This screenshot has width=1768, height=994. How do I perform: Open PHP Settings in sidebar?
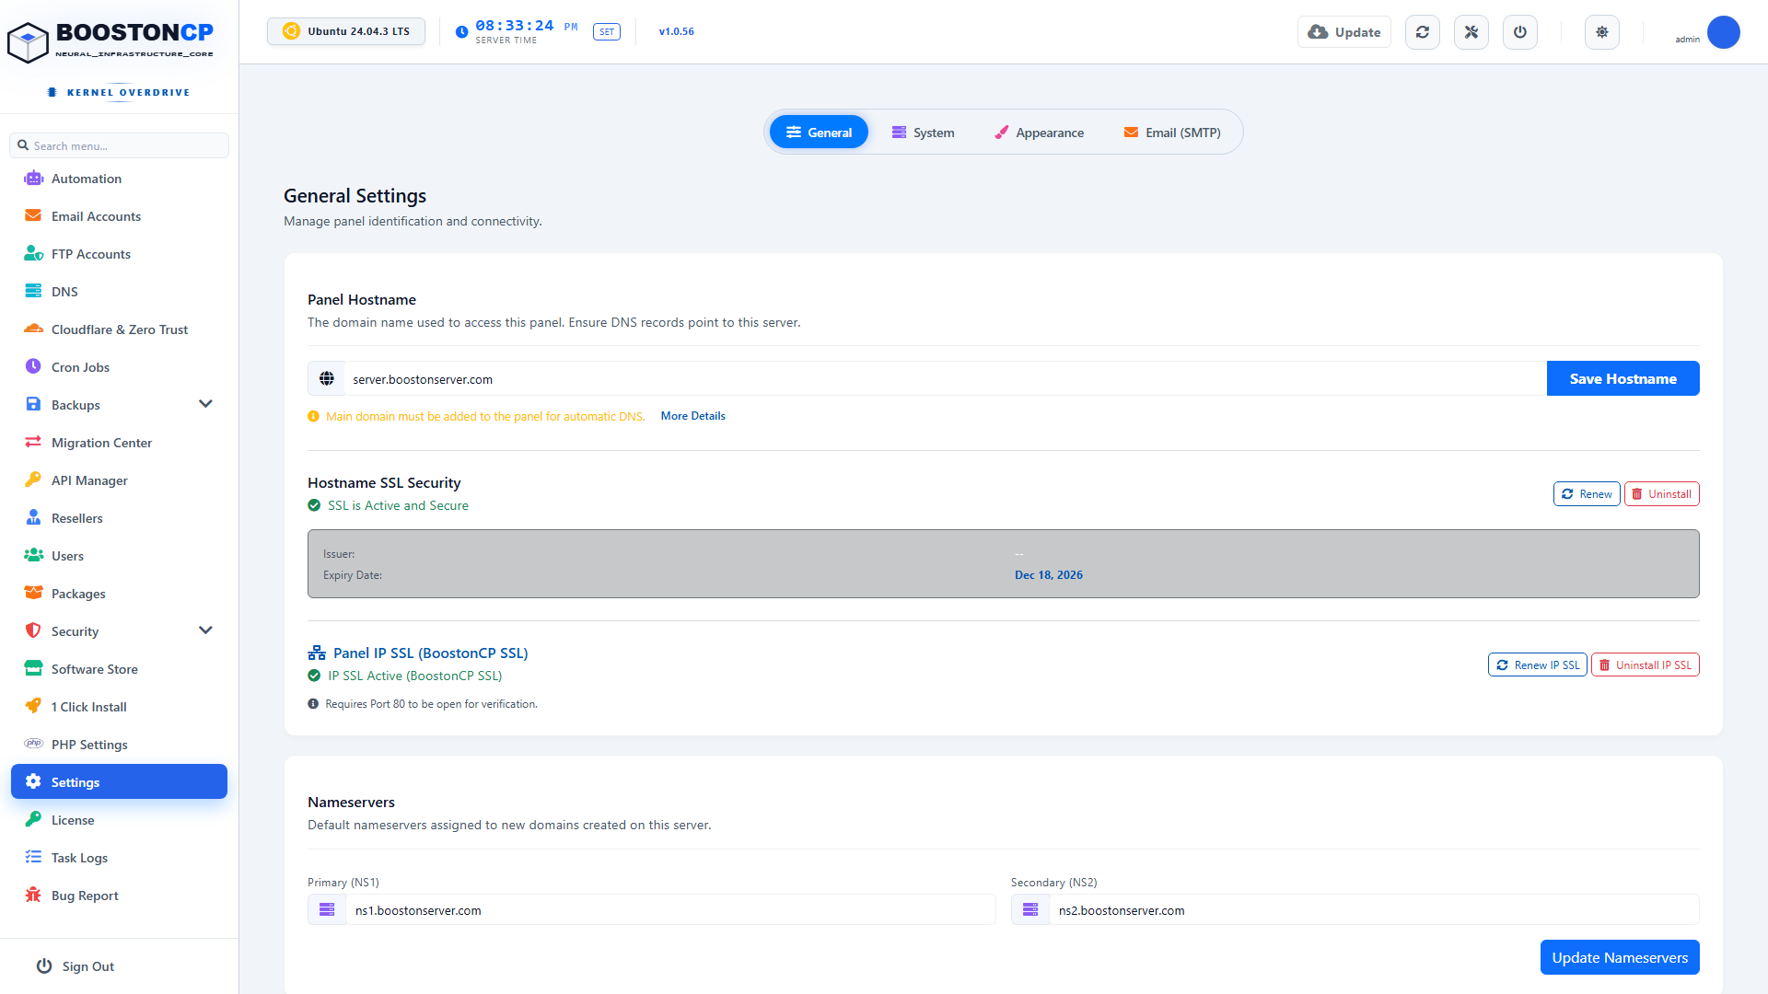[119, 745]
